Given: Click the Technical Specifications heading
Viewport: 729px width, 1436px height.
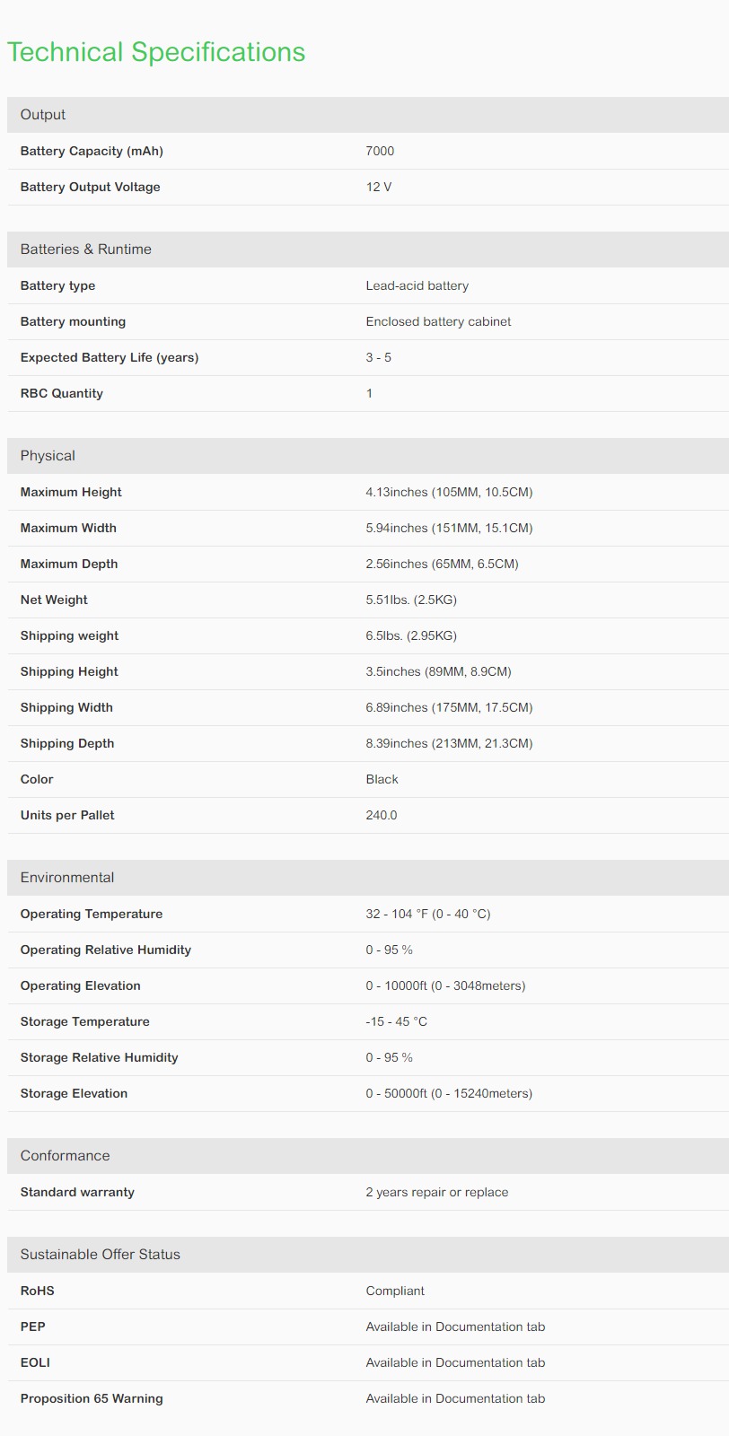Looking at the screenshot, I should (156, 52).
